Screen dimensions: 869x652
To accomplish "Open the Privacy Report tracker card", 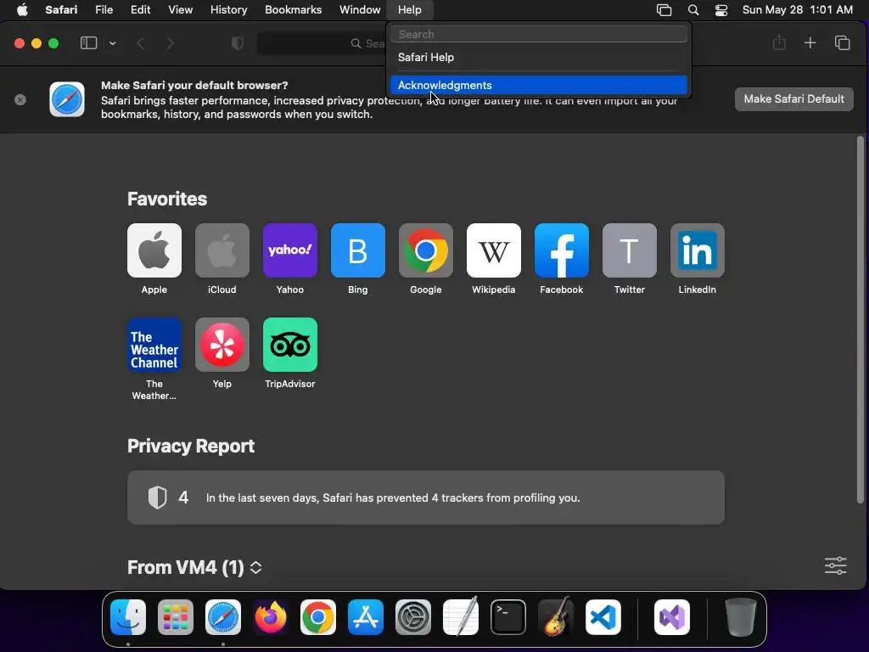I will coord(426,497).
